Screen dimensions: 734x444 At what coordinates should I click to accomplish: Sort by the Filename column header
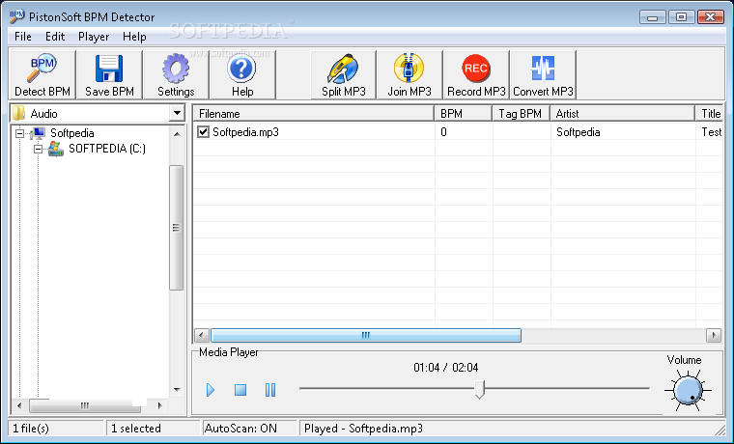click(x=314, y=113)
